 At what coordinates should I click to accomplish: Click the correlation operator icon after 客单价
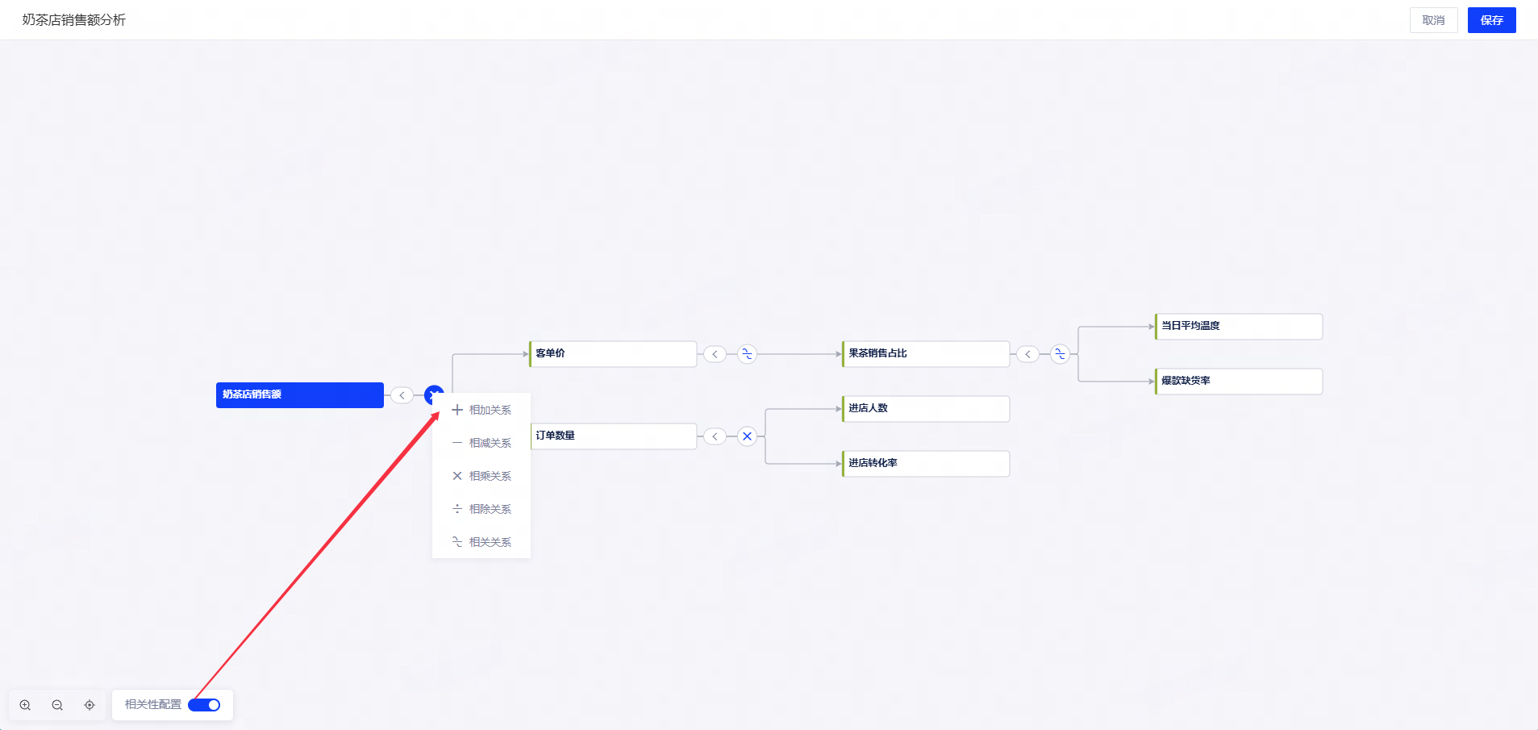tap(747, 354)
